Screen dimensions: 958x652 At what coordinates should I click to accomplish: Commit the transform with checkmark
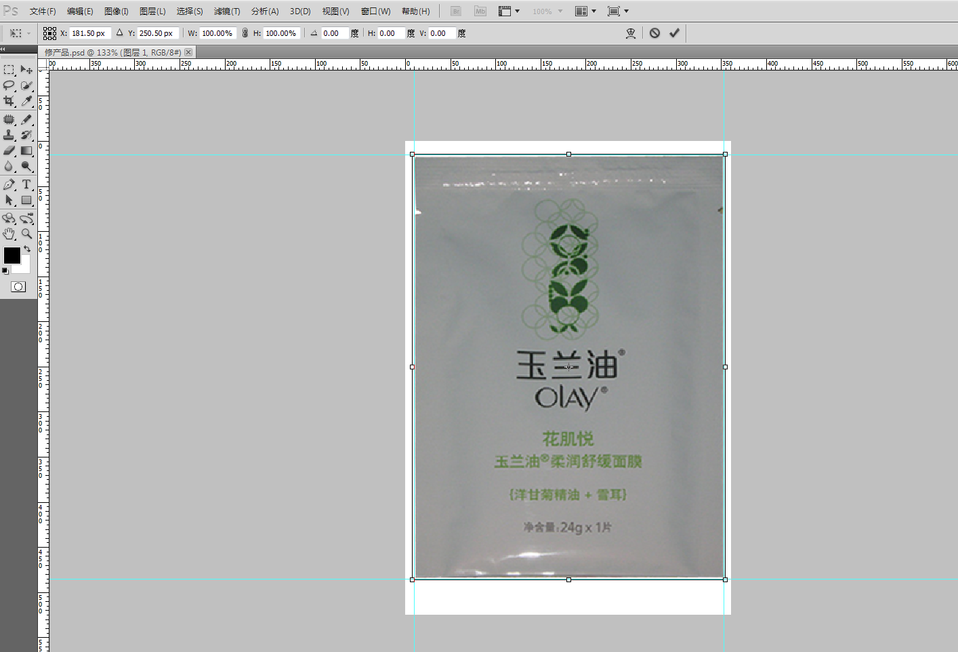tap(674, 33)
